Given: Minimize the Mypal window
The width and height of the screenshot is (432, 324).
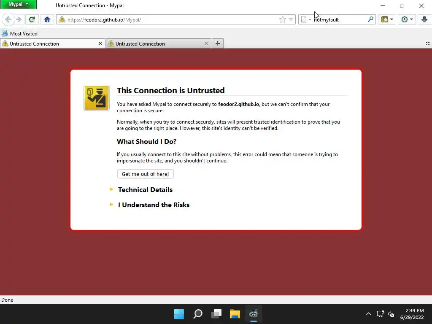Looking at the screenshot, I should click(383, 5).
